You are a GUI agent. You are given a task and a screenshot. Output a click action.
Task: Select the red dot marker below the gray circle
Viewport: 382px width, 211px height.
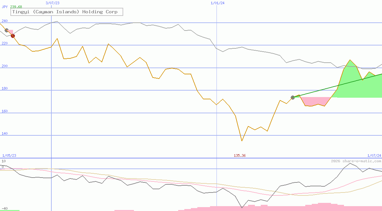click(x=13, y=36)
